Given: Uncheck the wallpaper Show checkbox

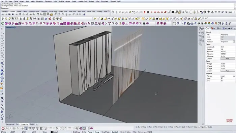Looking at the screenshot, I should tap(222, 78).
